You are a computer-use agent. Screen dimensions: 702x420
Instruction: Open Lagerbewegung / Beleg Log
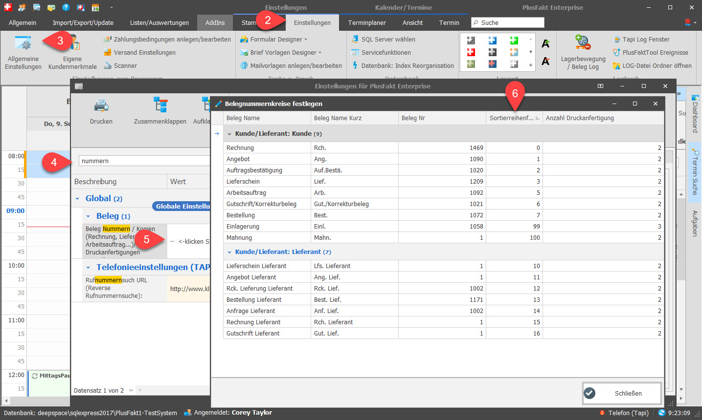(x=583, y=53)
